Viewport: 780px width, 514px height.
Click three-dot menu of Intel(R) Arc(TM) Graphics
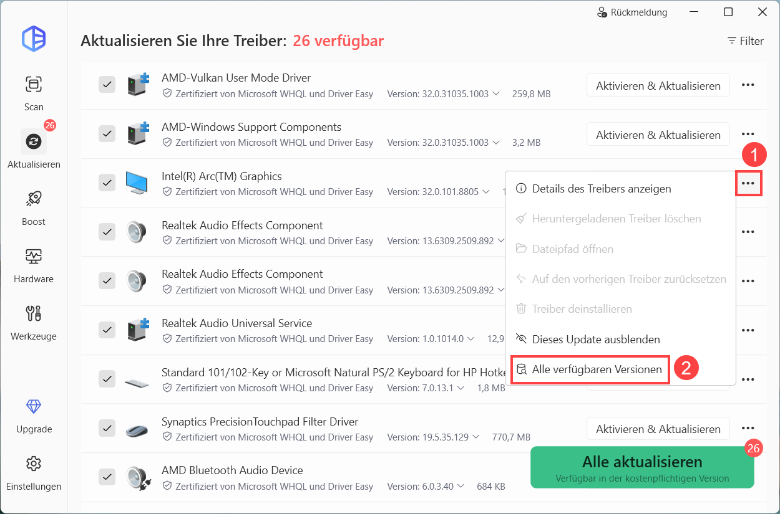point(748,183)
